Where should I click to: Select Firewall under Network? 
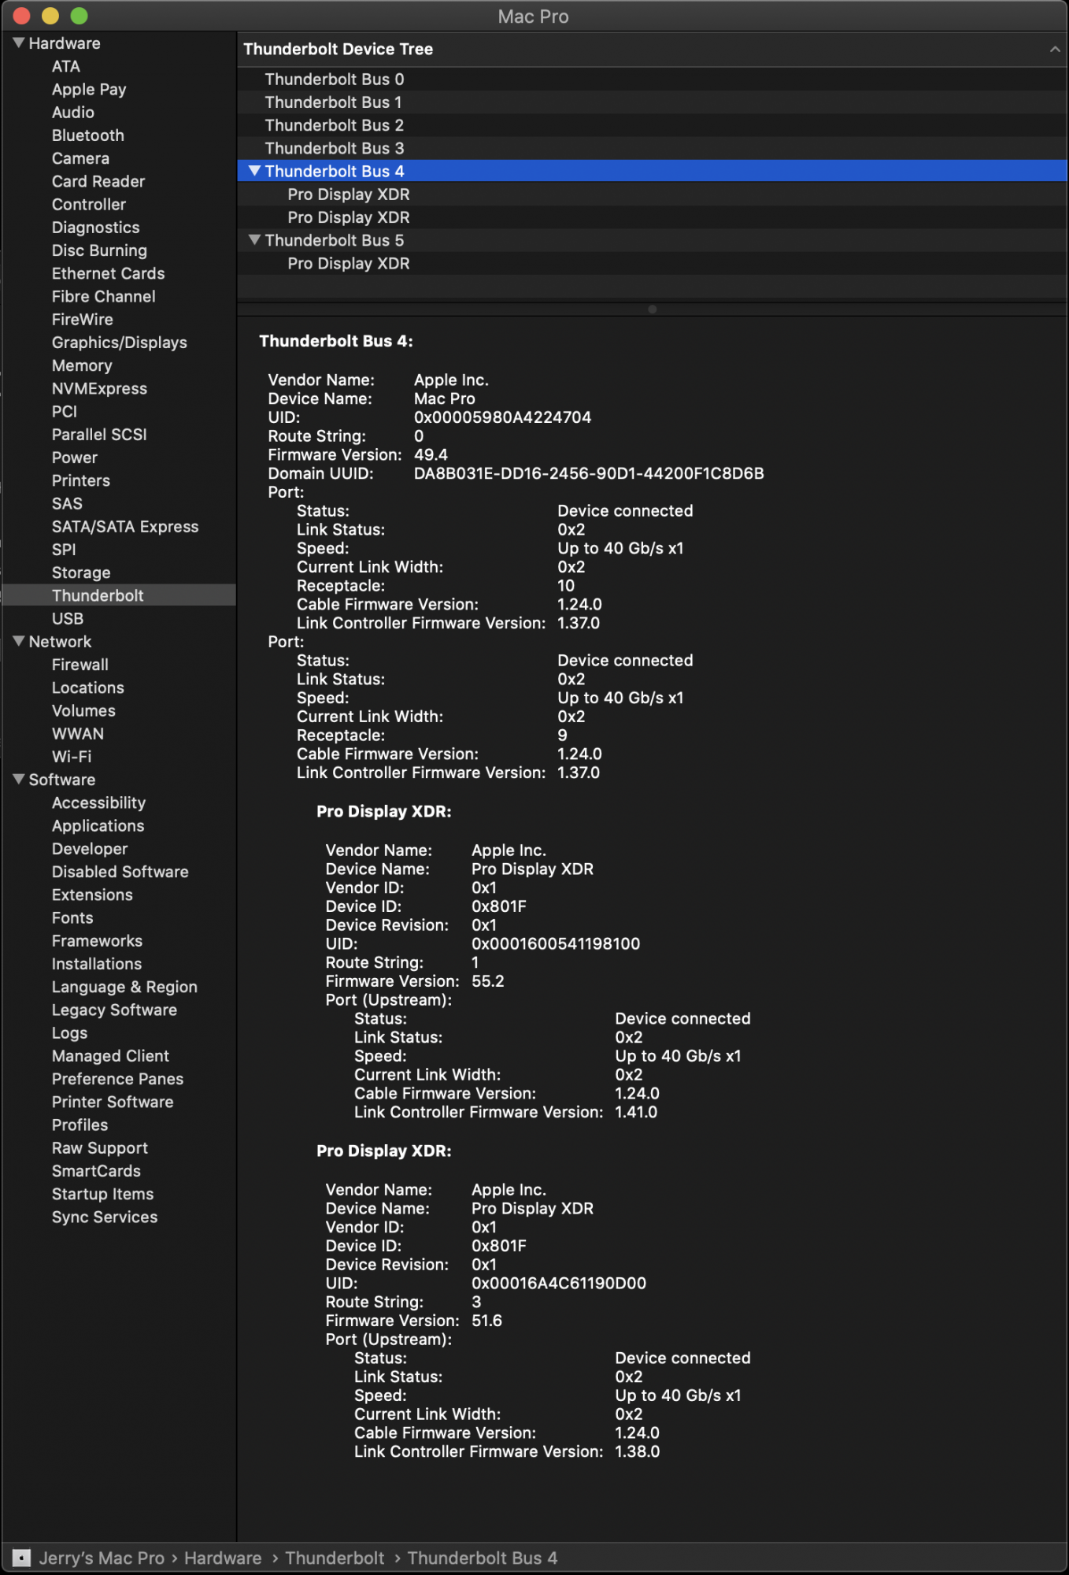click(x=80, y=665)
